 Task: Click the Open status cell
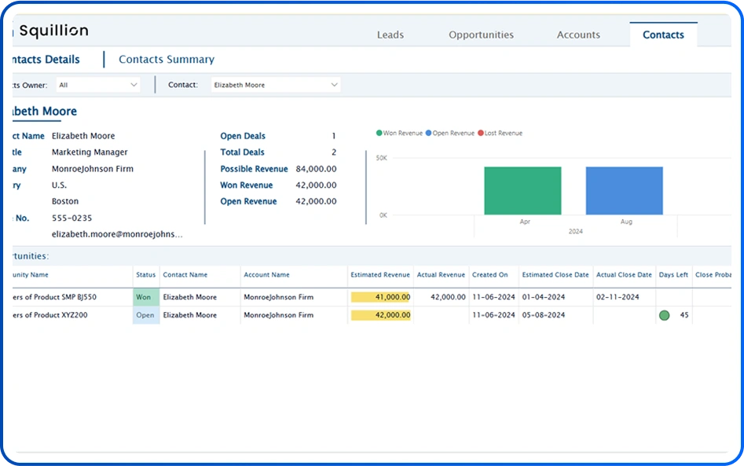(145, 315)
